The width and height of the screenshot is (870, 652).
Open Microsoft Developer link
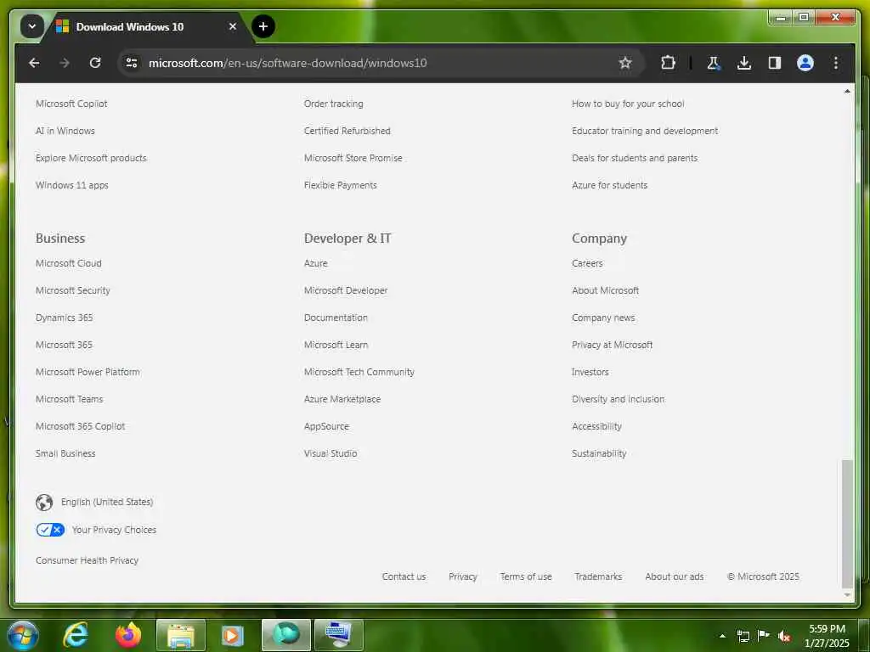346,290
